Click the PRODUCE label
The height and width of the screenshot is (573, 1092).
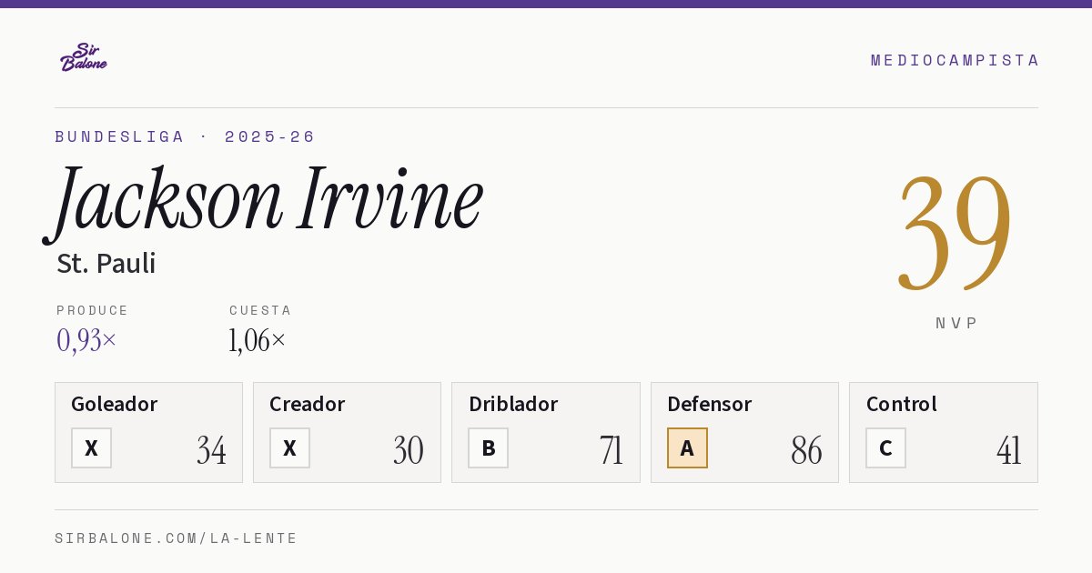click(x=93, y=310)
